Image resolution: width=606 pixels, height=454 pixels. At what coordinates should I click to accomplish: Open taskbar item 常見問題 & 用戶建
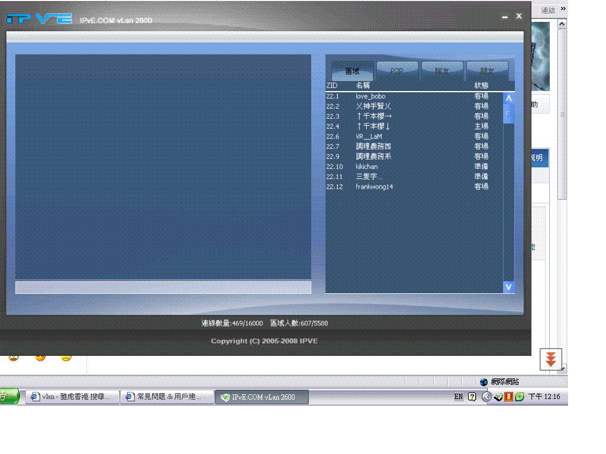[167, 397]
